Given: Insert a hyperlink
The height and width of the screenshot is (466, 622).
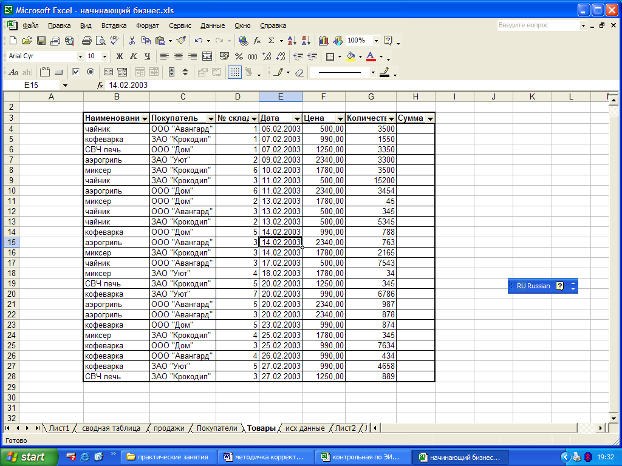Looking at the screenshot, I should pyautogui.click(x=243, y=41).
